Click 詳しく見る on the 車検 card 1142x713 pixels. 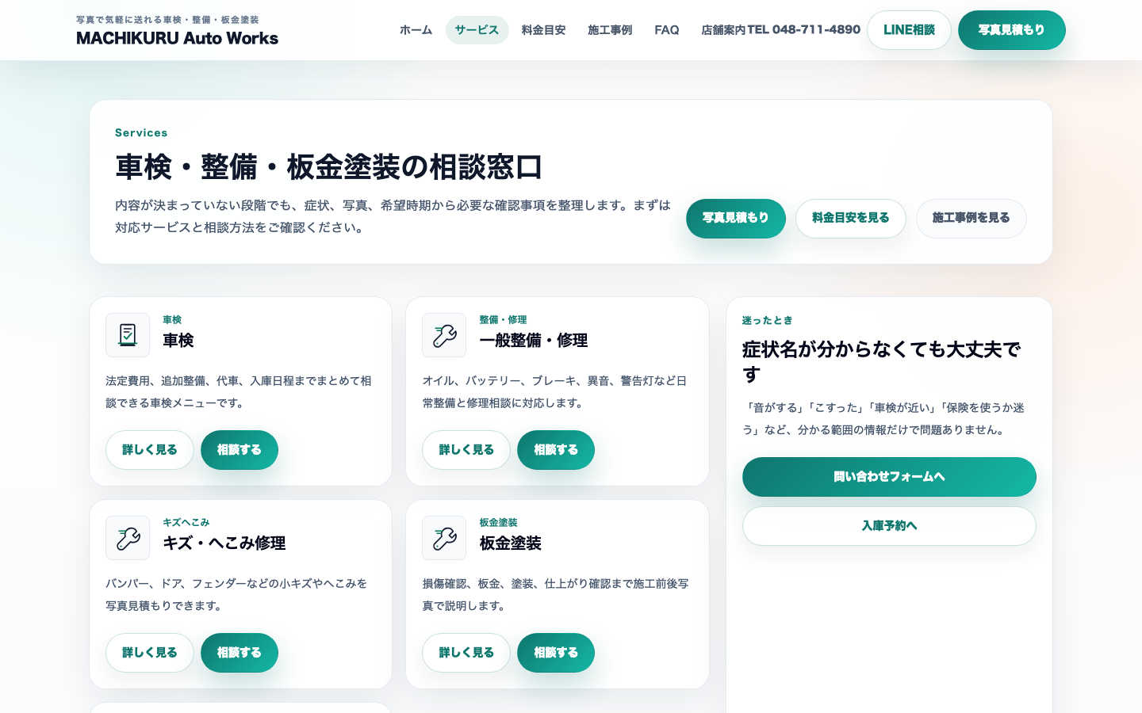point(150,450)
